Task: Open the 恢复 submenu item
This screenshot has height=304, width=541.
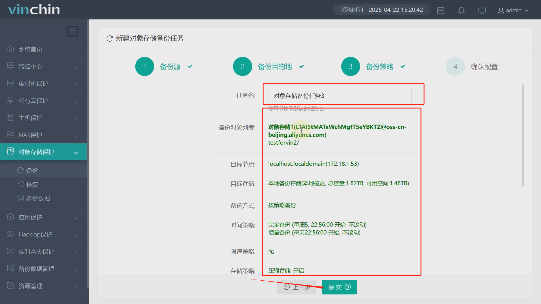Action: point(32,185)
